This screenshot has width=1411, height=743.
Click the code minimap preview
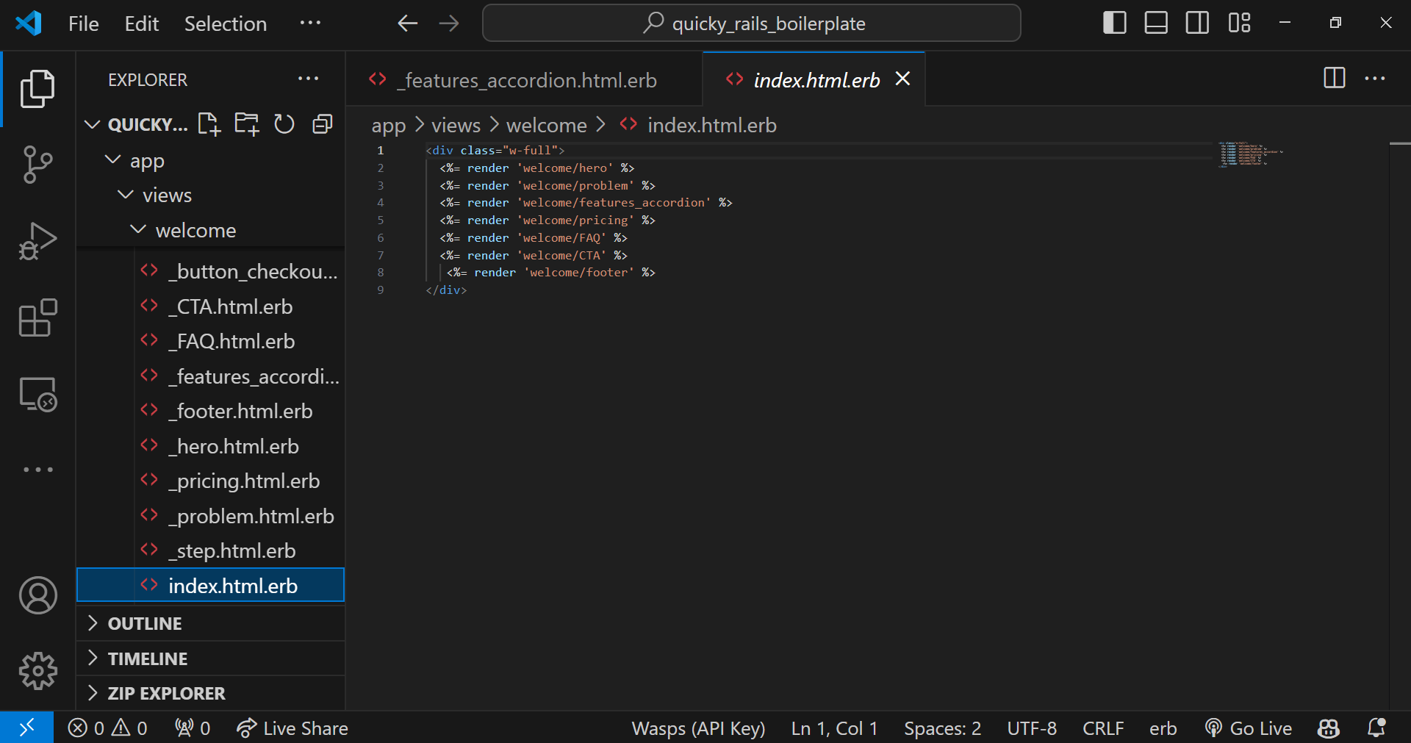click(x=1250, y=154)
